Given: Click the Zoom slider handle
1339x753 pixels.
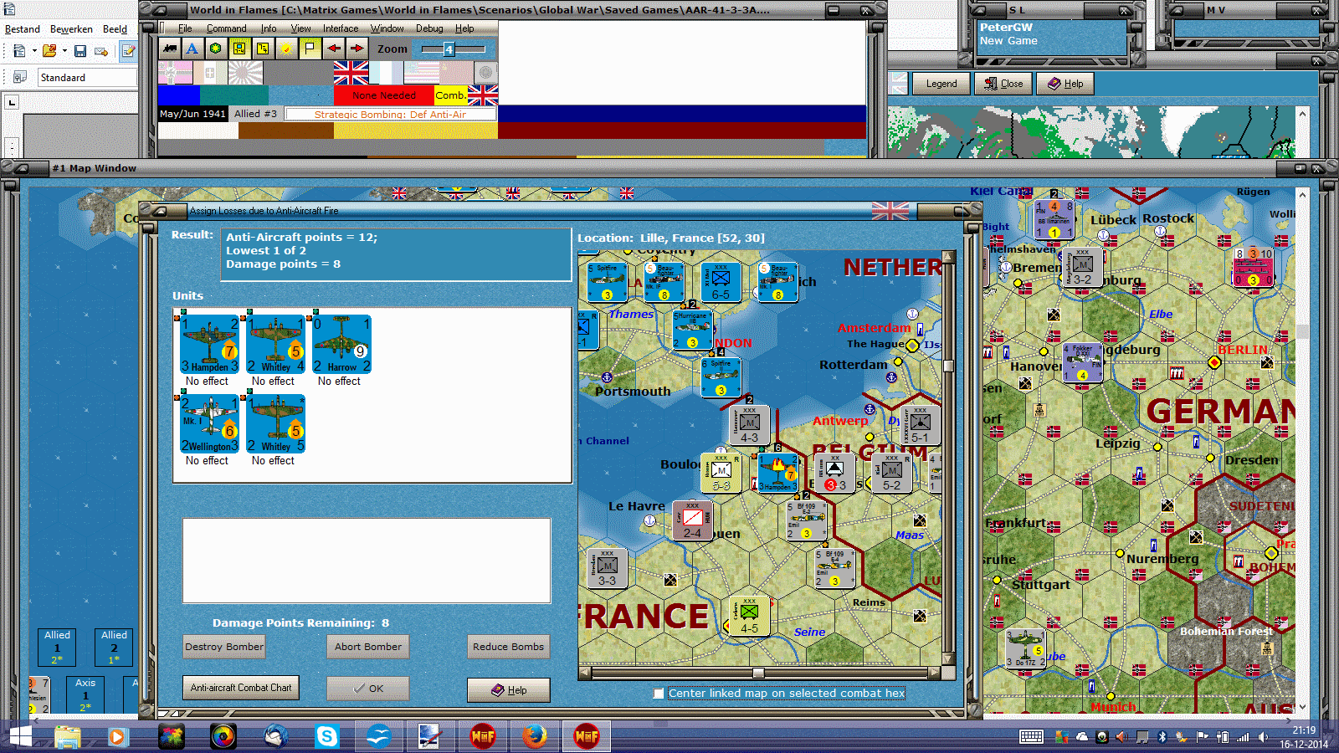Looking at the screenshot, I should [449, 49].
